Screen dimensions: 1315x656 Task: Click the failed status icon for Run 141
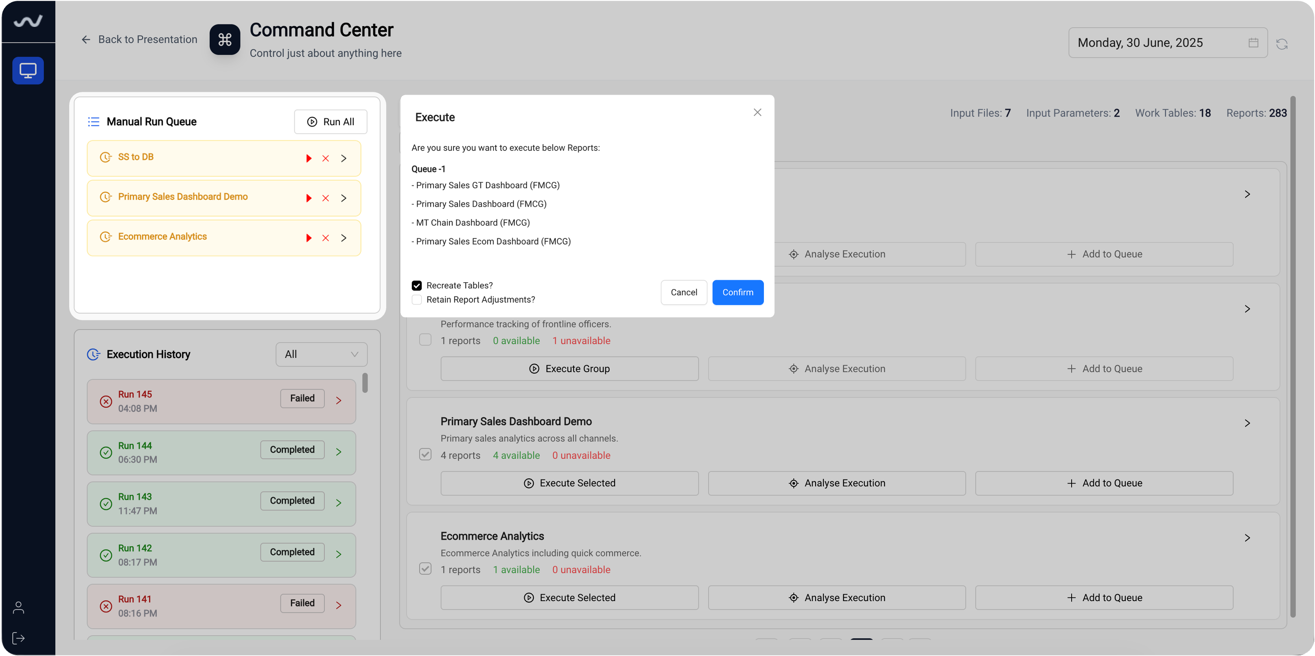[106, 606]
